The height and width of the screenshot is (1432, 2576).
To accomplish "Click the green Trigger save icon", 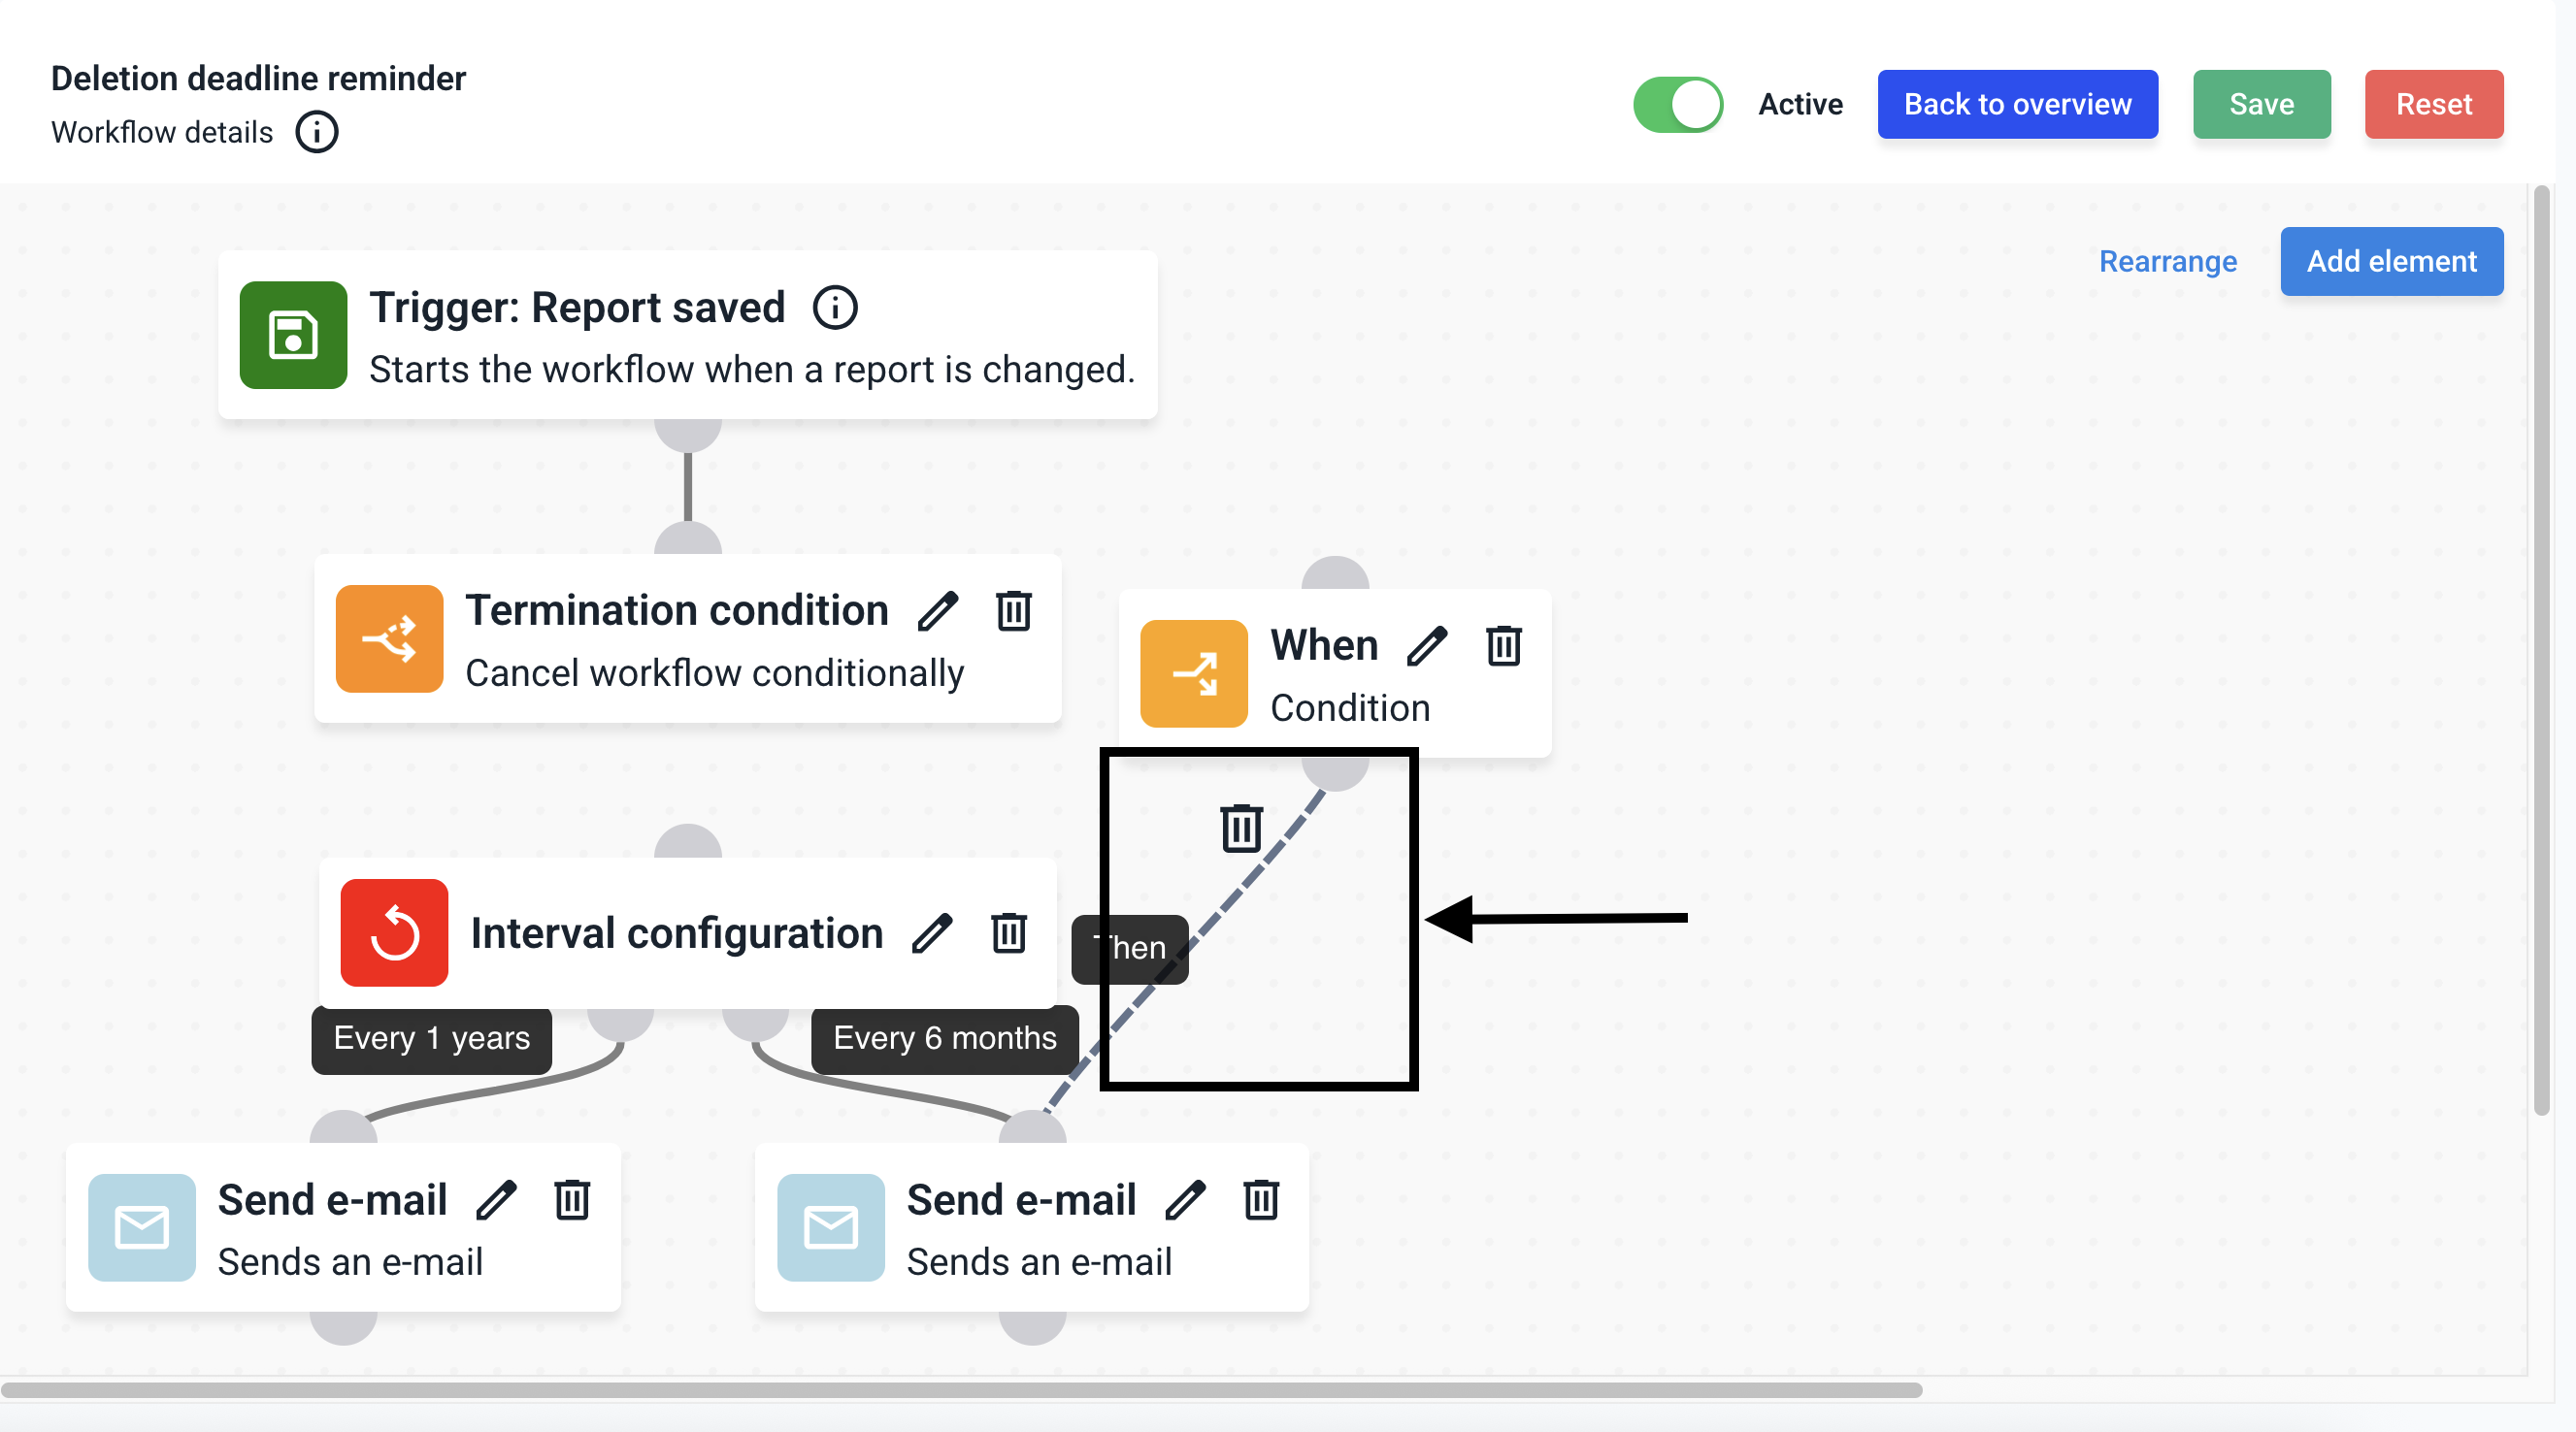I will pyautogui.click(x=293, y=335).
